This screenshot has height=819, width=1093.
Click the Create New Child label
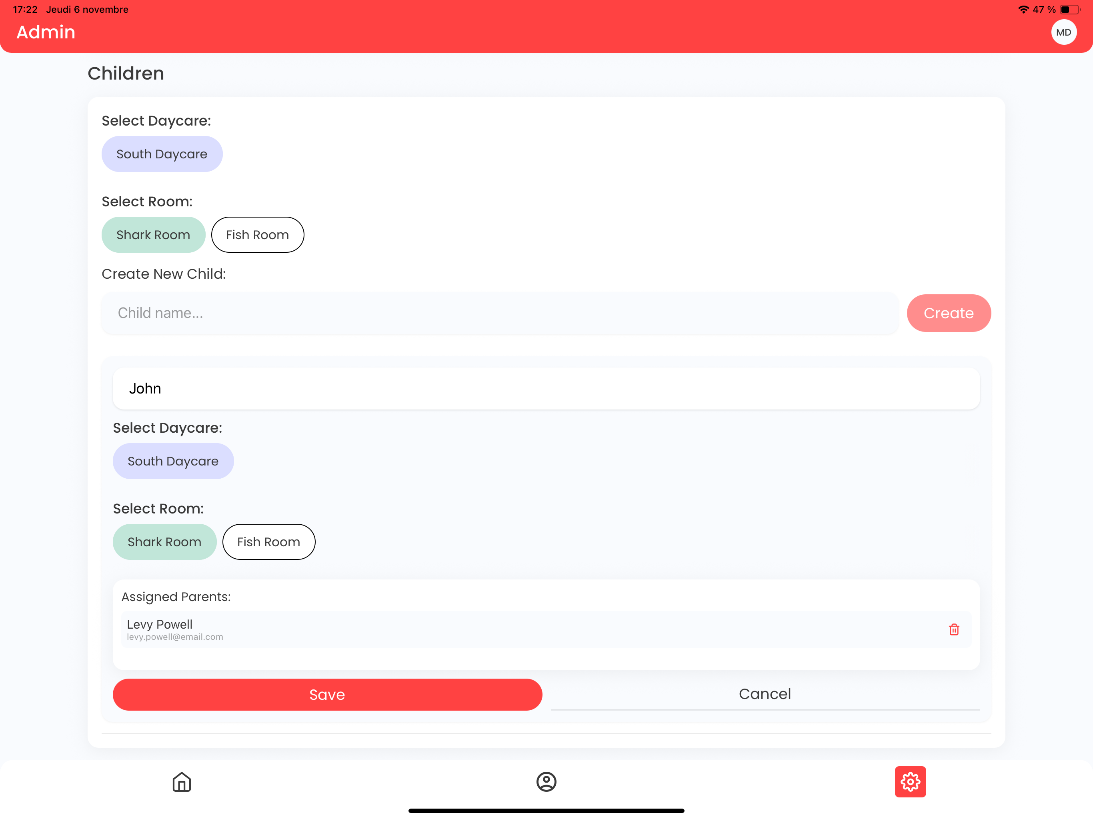(x=164, y=274)
